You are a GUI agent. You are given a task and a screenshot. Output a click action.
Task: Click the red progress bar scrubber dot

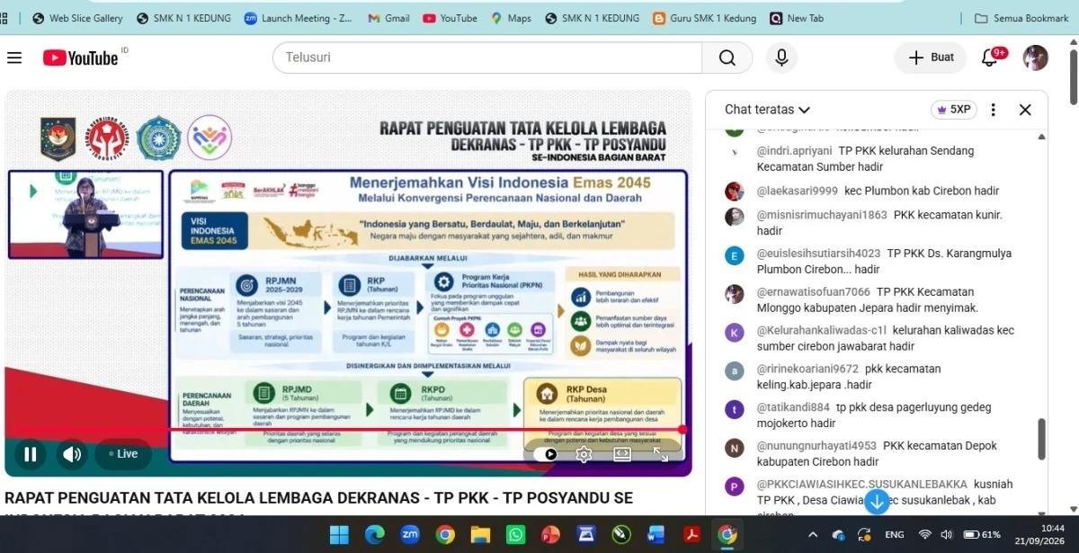[682, 430]
